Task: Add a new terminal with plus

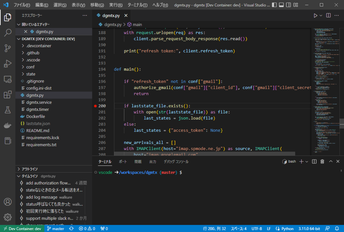Action: 301,162
